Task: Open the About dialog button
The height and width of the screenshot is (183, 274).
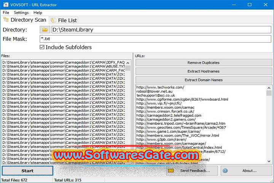Action: 246,171
